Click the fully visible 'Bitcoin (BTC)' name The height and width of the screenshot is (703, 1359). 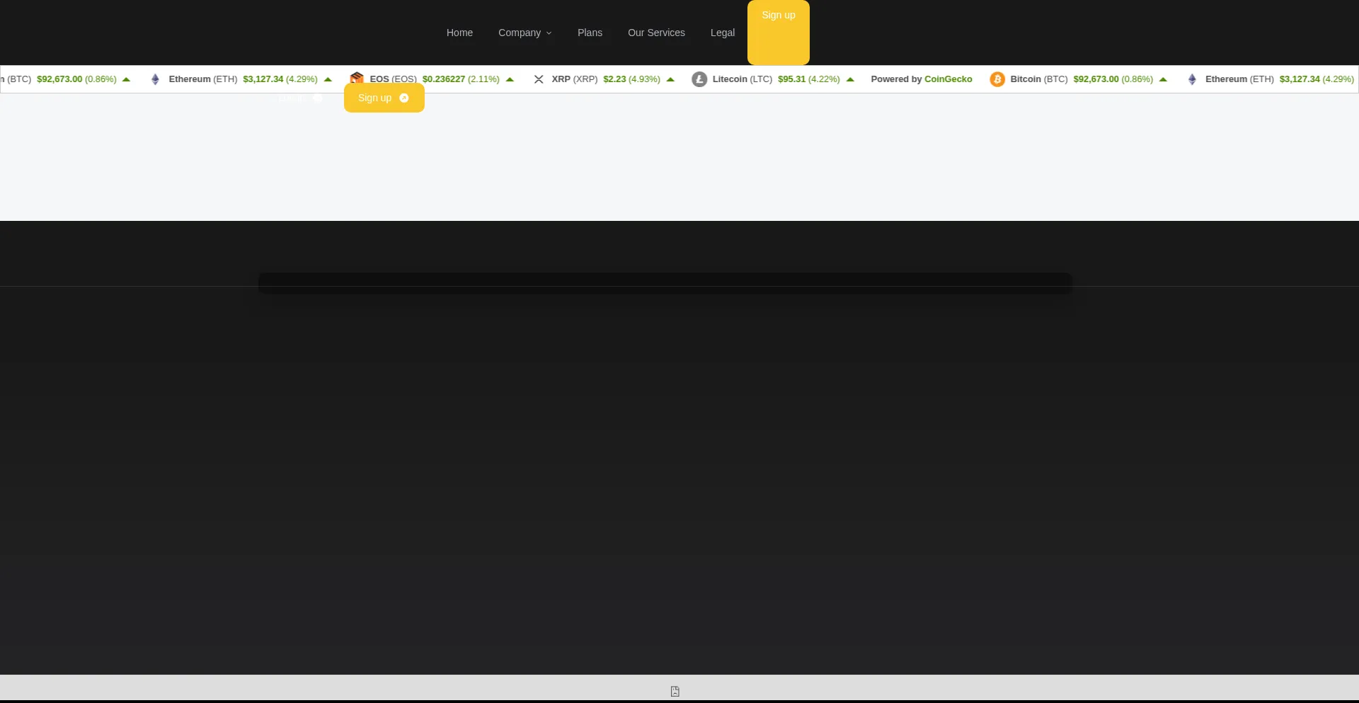coord(1039,79)
